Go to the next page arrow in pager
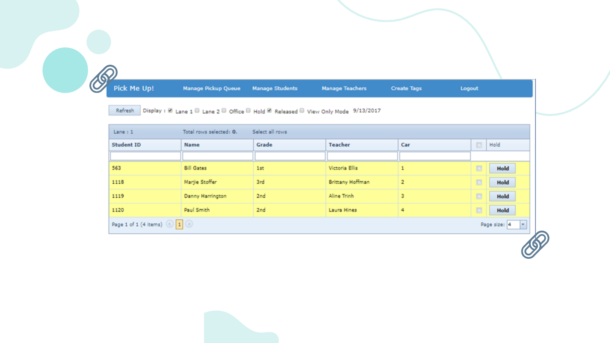 (189, 224)
